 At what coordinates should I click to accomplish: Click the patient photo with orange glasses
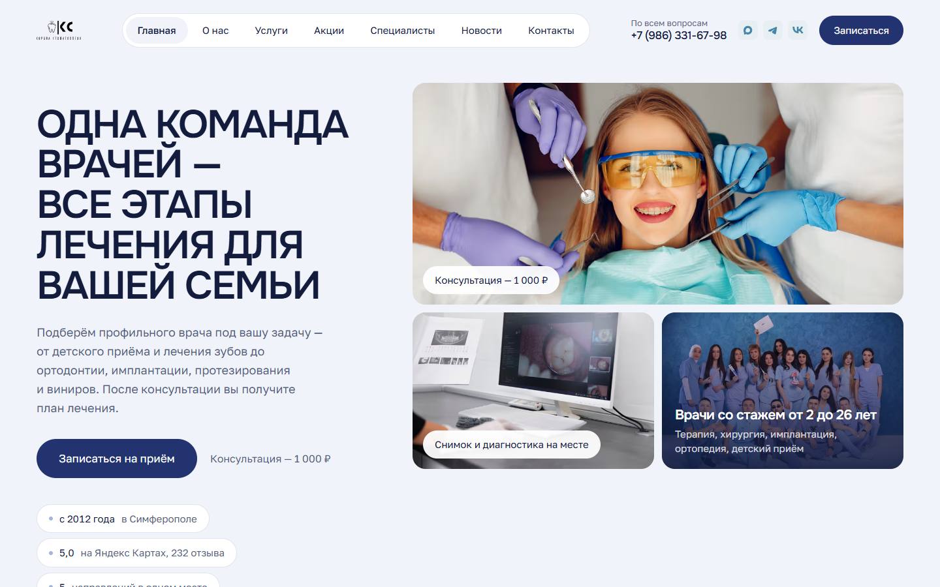pos(658,193)
